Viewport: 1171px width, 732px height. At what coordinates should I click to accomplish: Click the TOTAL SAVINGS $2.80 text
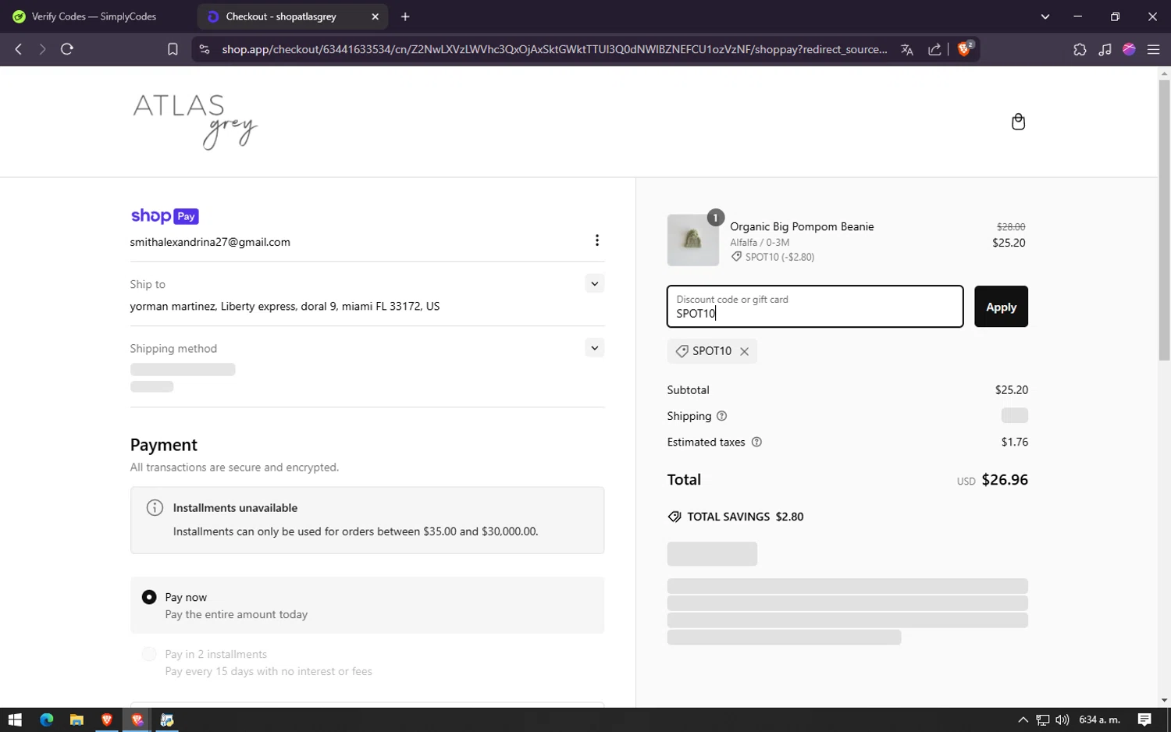(x=745, y=517)
